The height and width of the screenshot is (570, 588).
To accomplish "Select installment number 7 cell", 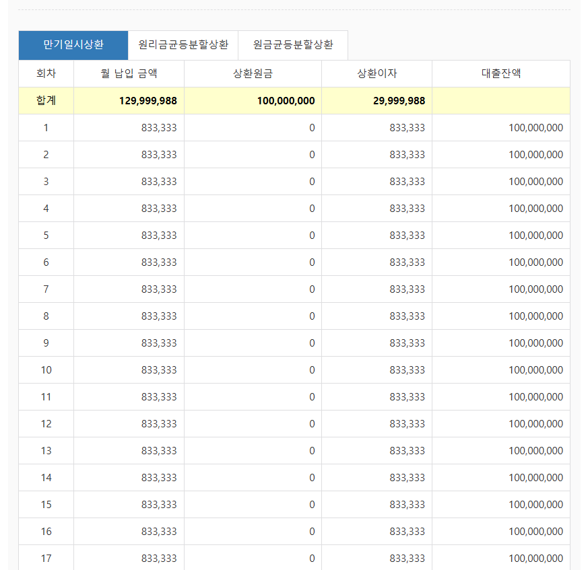I will (x=46, y=289).
